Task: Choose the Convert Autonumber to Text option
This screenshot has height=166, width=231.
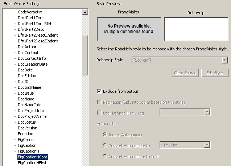Action: coord(105,156)
